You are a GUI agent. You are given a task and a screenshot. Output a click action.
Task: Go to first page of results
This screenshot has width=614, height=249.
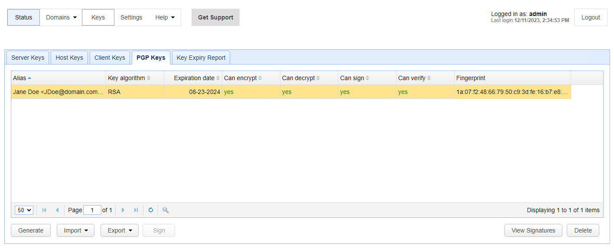[44, 210]
